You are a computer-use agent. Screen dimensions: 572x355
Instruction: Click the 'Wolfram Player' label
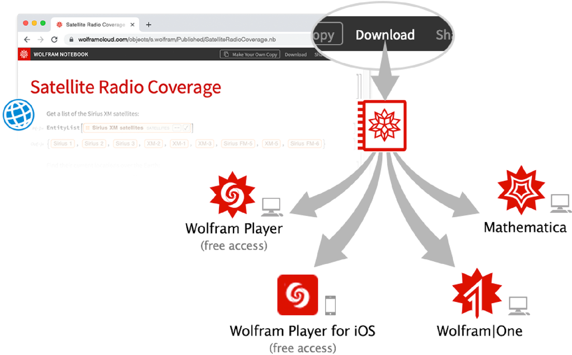coord(234,228)
